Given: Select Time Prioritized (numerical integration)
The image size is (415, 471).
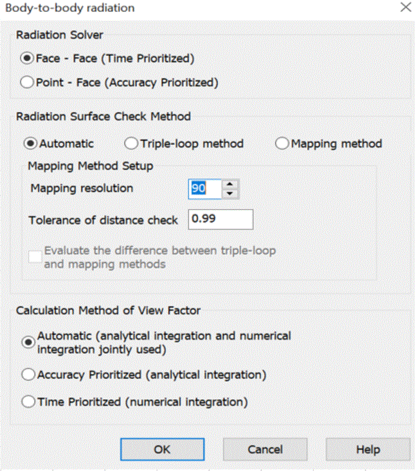Looking at the screenshot, I should (28, 402).
